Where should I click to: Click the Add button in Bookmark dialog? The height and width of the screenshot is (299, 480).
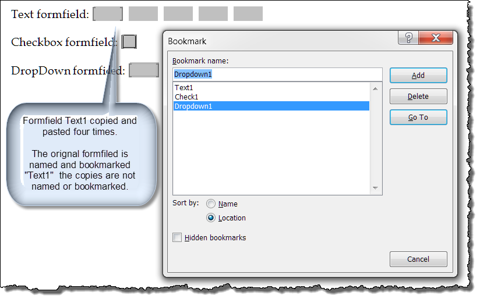pos(418,76)
